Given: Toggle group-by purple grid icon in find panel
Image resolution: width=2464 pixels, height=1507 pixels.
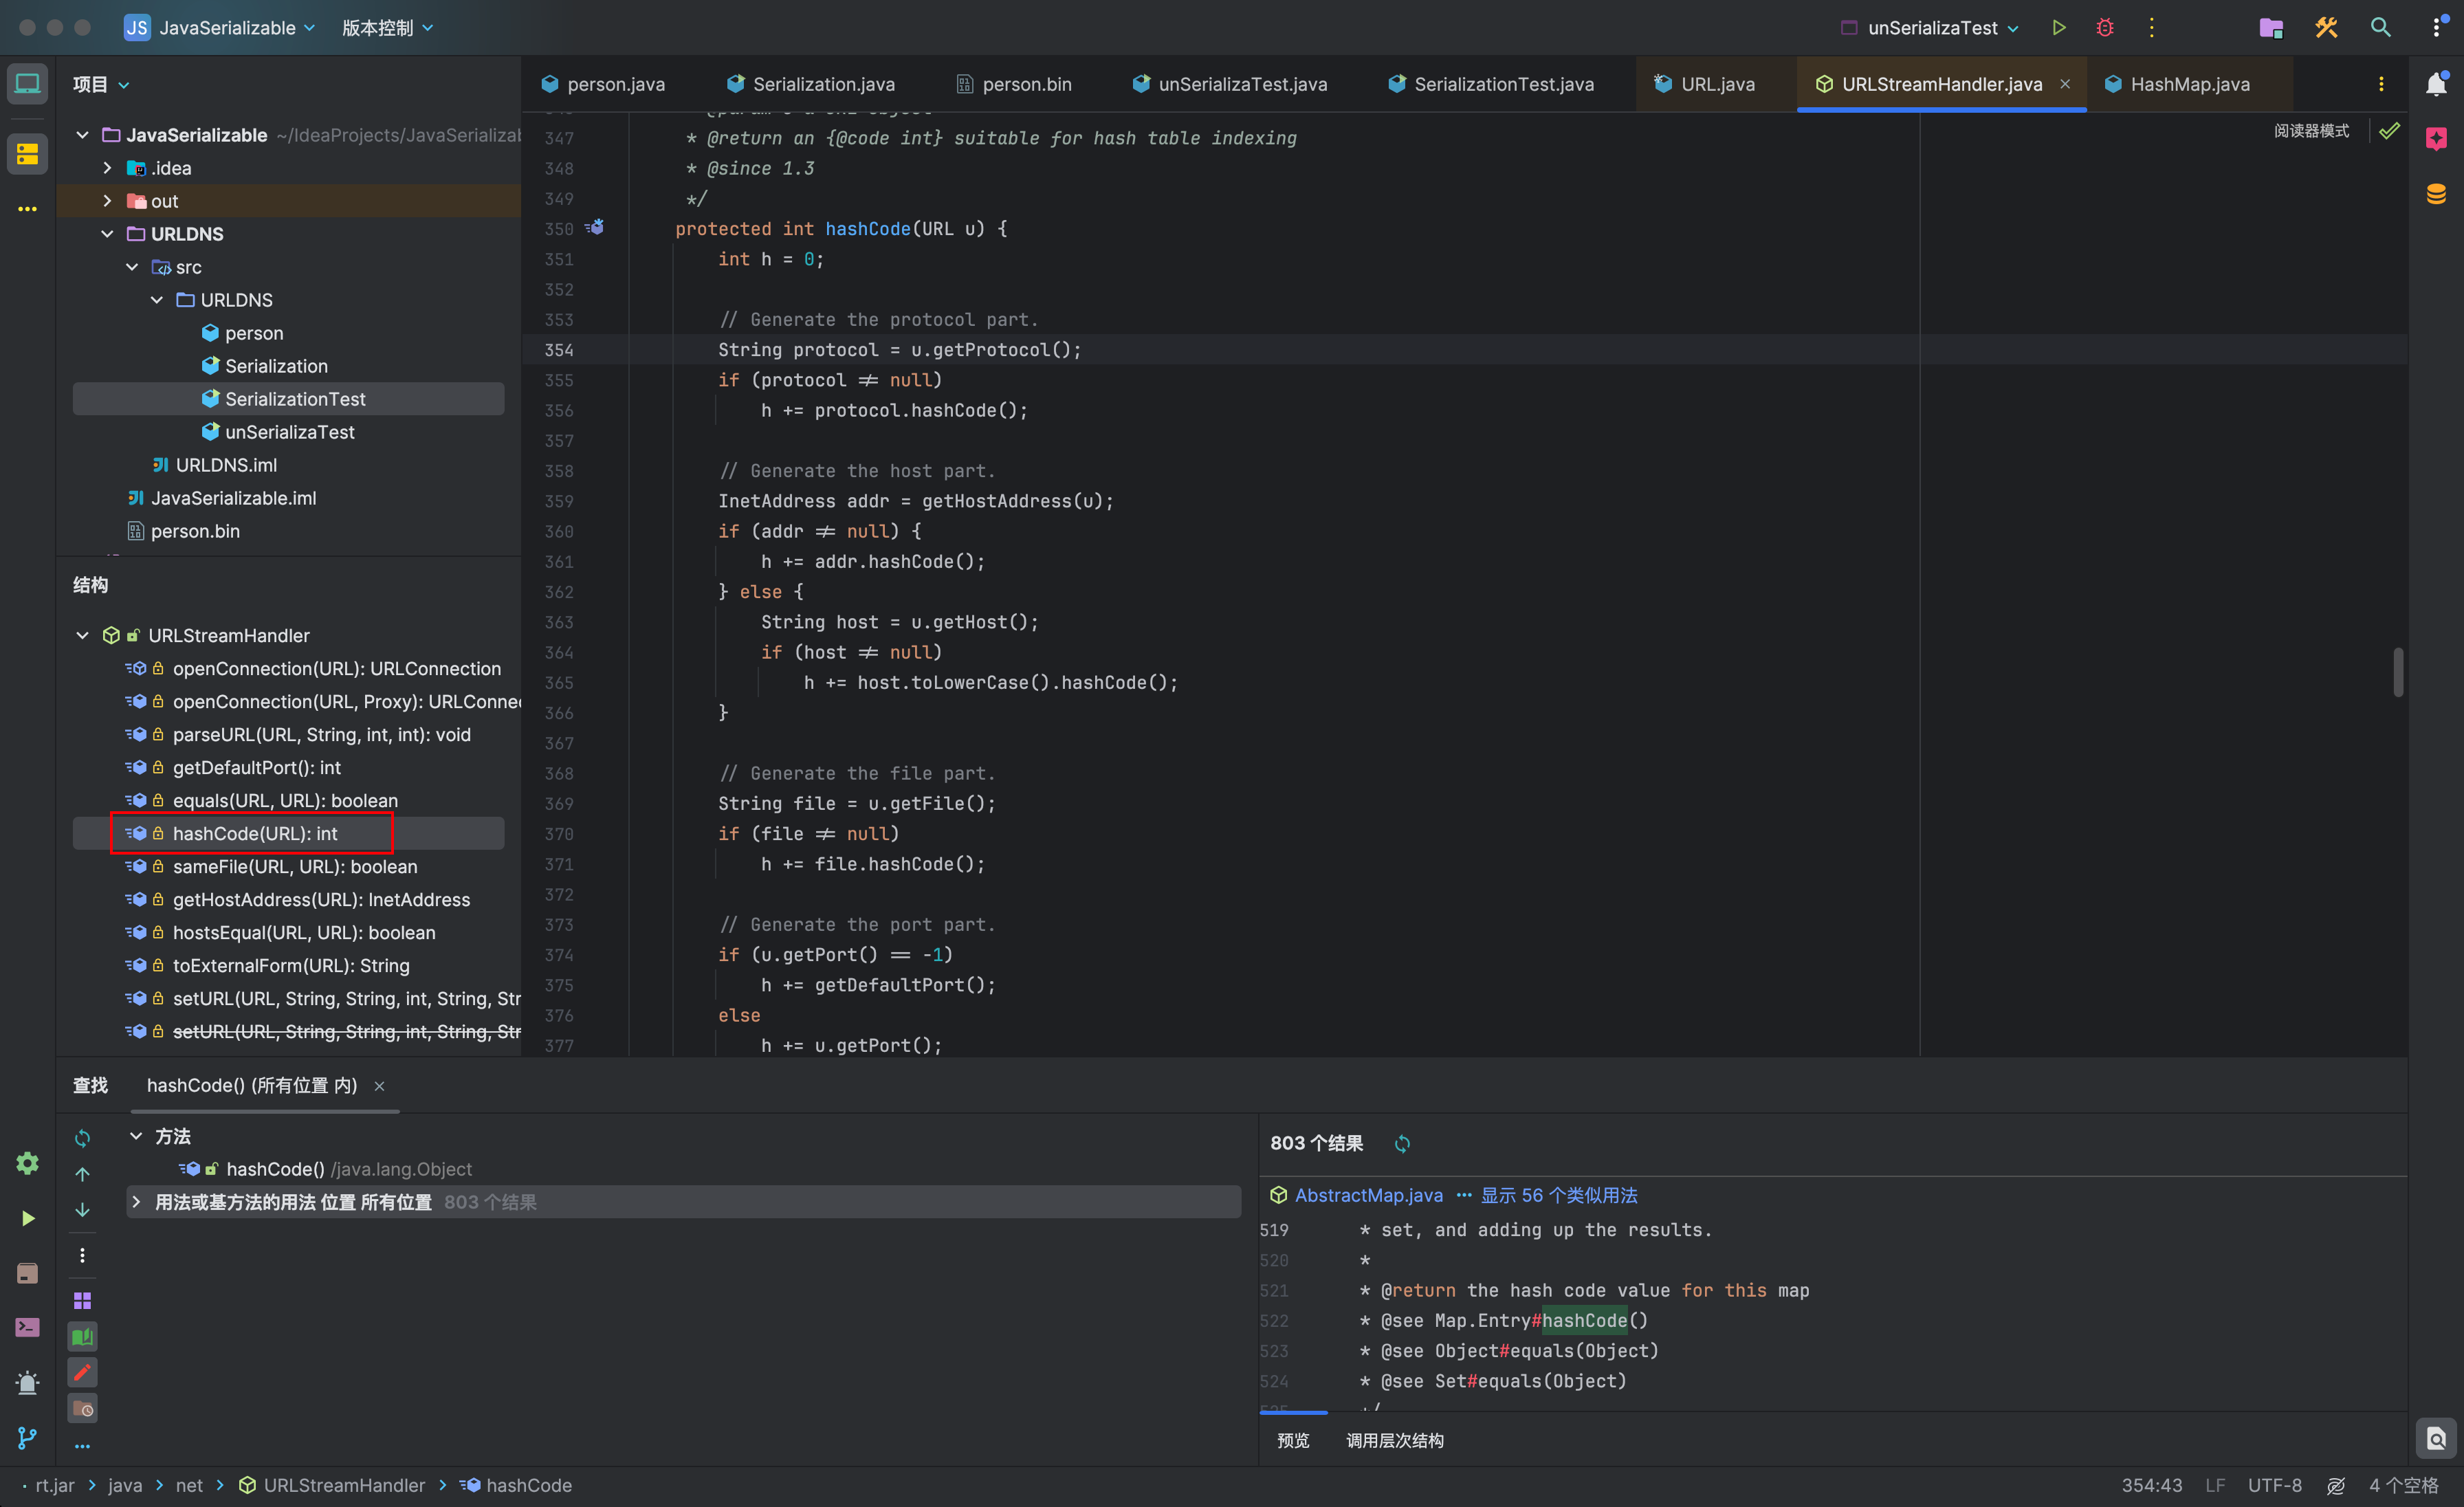Looking at the screenshot, I should (x=83, y=1300).
